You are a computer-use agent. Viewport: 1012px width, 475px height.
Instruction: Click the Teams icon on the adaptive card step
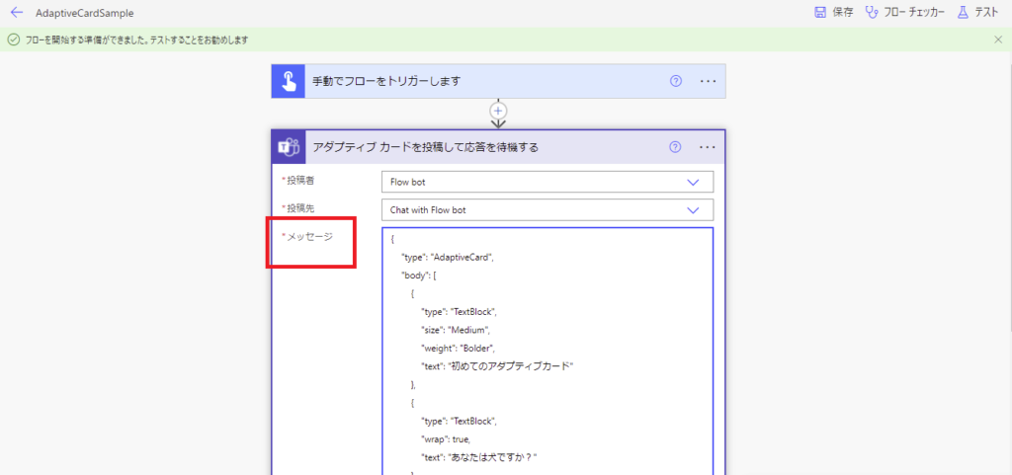288,147
